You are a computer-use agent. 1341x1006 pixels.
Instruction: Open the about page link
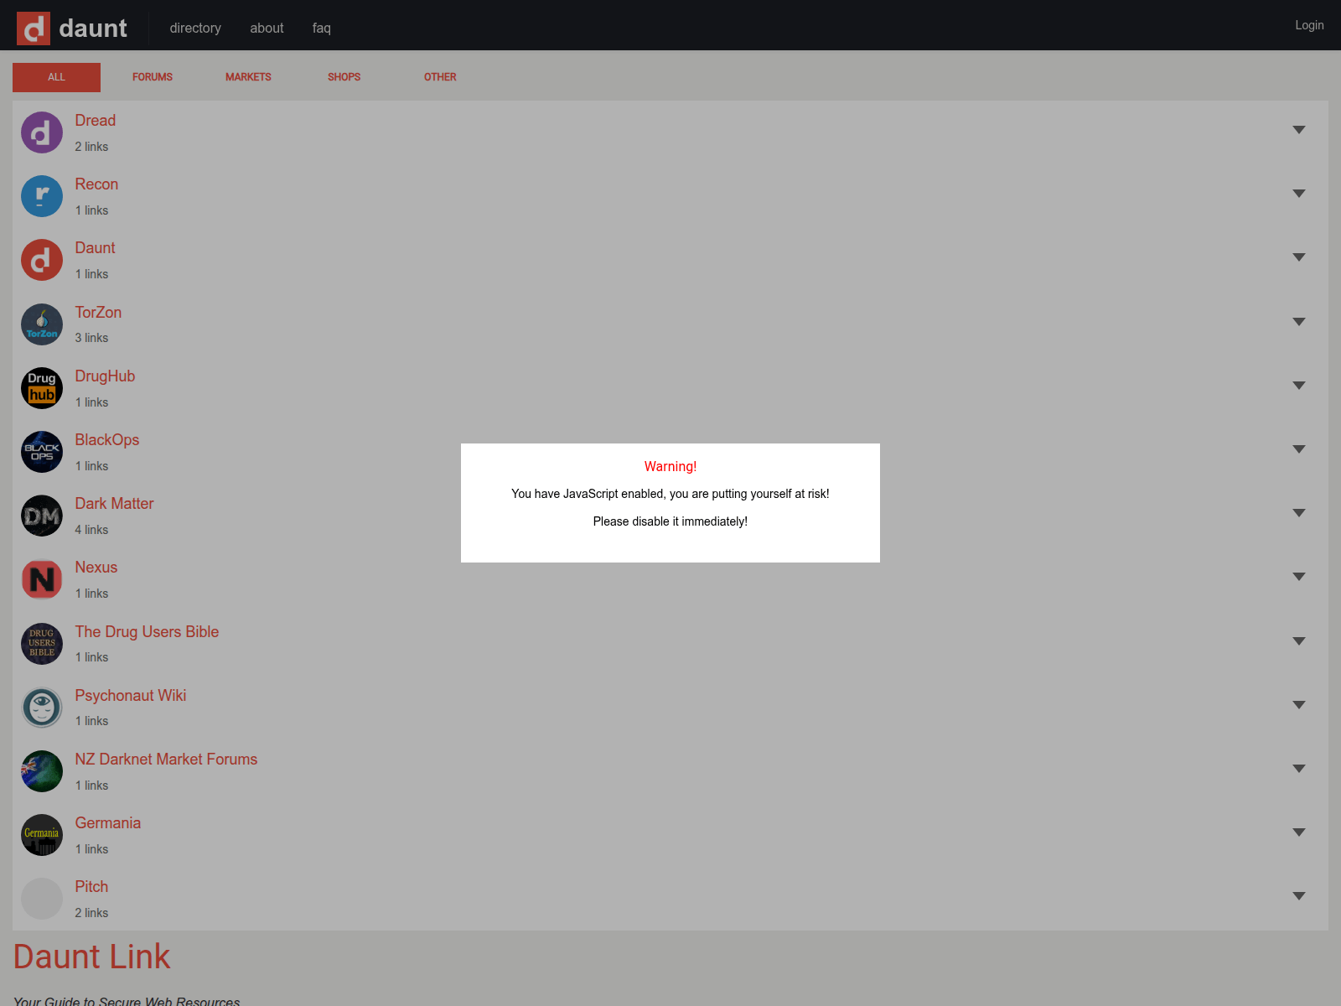point(267,28)
